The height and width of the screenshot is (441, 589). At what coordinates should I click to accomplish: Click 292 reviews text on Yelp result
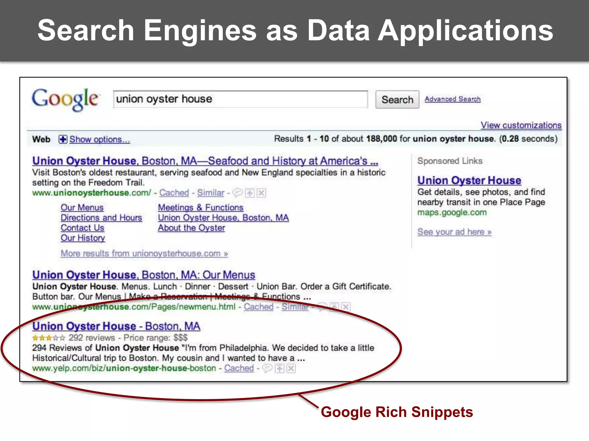92,338
